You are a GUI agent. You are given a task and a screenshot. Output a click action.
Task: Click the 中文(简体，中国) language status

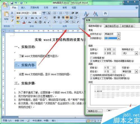(41, 121)
